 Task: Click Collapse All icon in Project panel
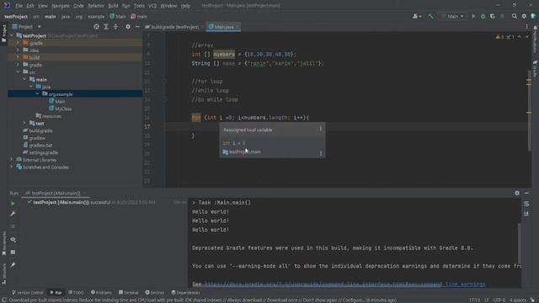(115, 26)
